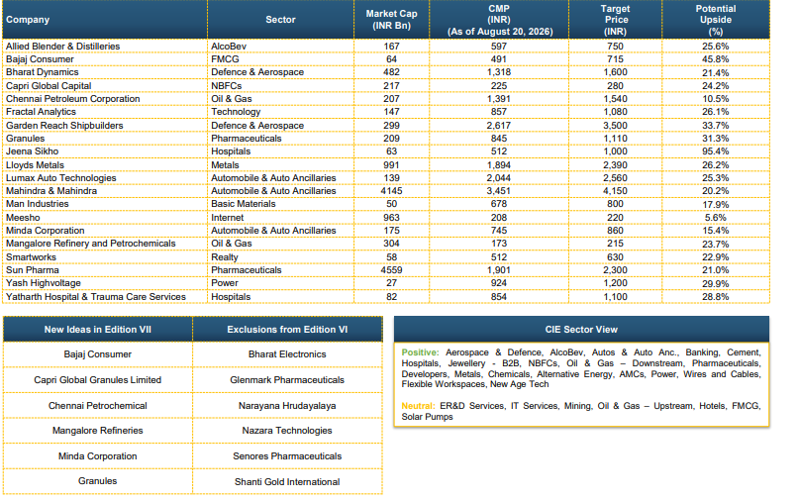Click the target price 3,500

pyautogui.click(x=615, y=126)
